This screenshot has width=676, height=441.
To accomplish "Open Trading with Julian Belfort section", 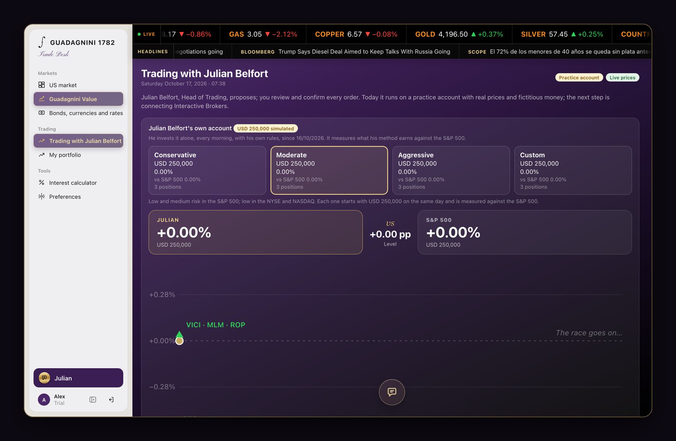I will click(x=78, y=141).
